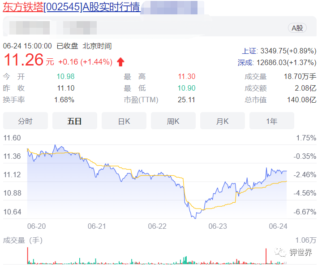Click the 10.64 price axis label
Image resolution: width=322 pixels, height=266 pixels.
coord(13,212)
